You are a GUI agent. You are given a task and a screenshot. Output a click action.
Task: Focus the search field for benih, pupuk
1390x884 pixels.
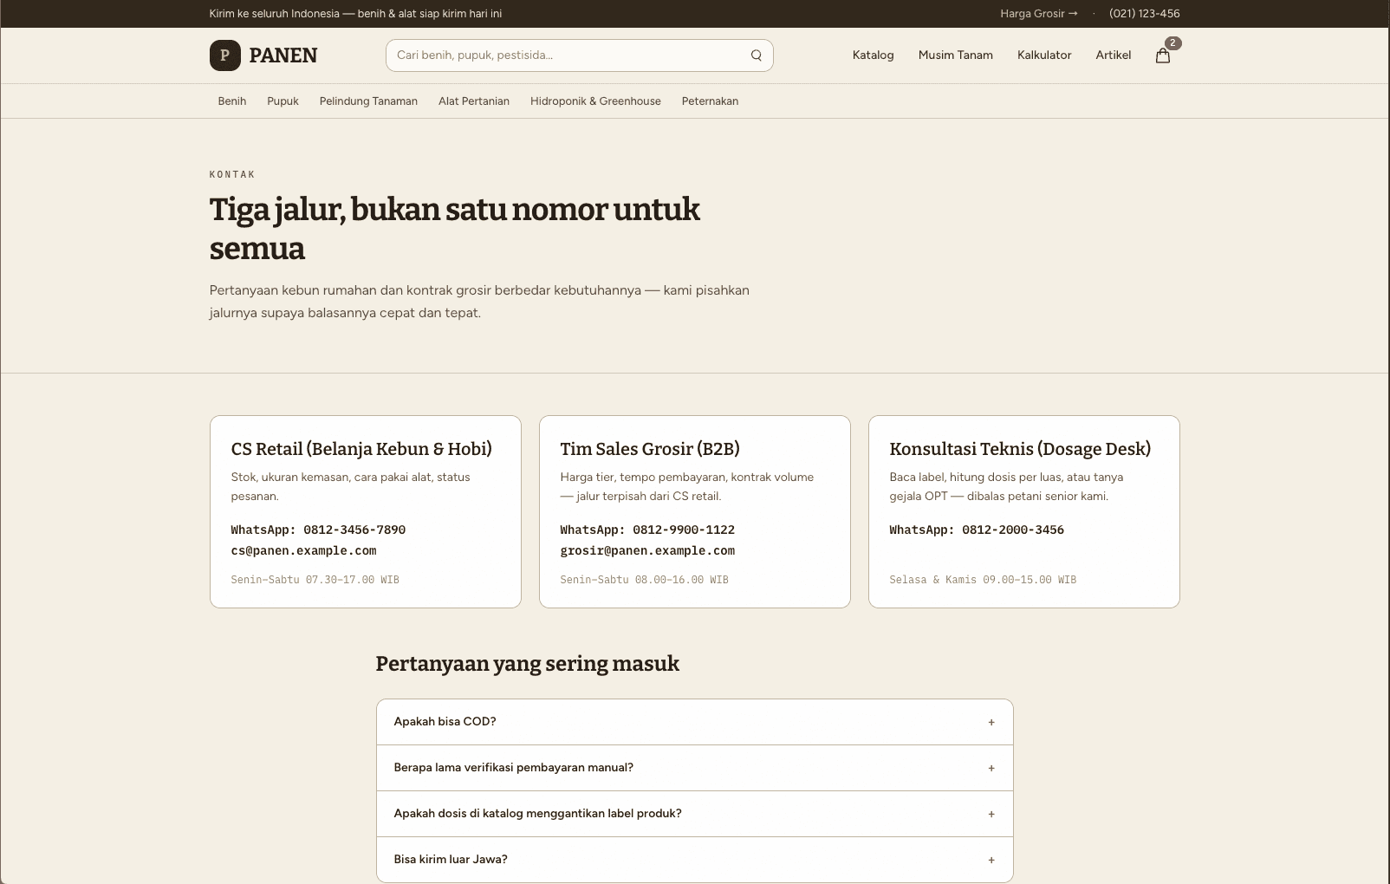pos(579,55)
